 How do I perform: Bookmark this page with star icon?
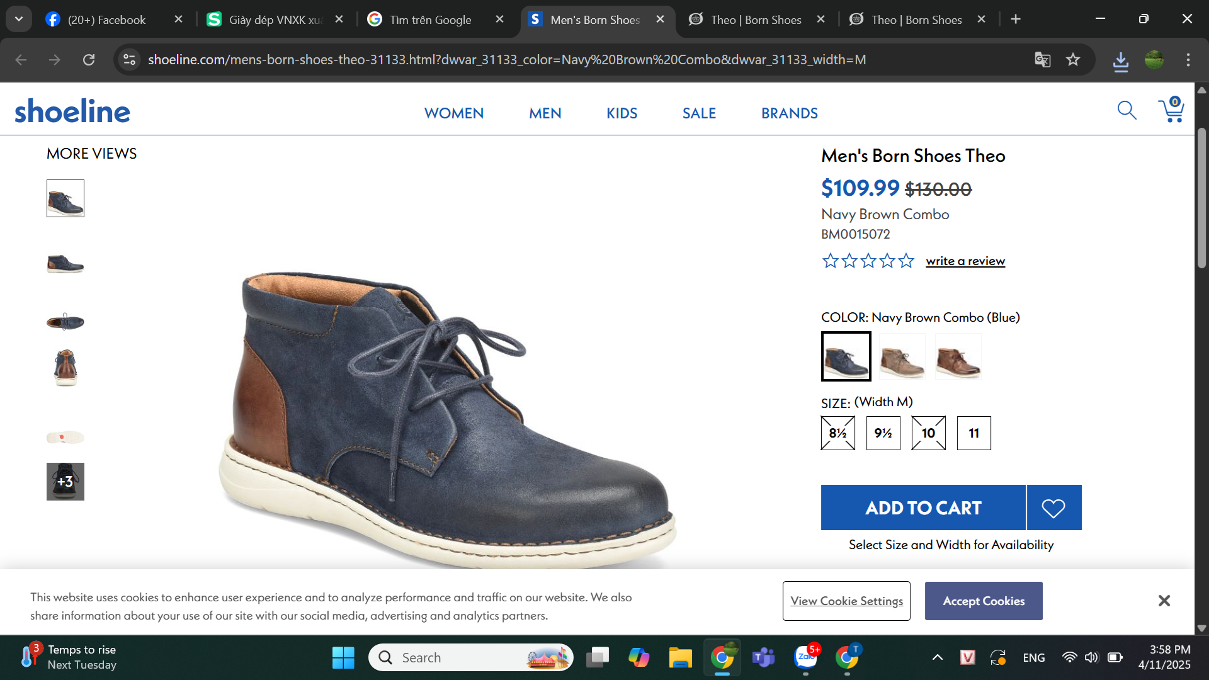1073,60
